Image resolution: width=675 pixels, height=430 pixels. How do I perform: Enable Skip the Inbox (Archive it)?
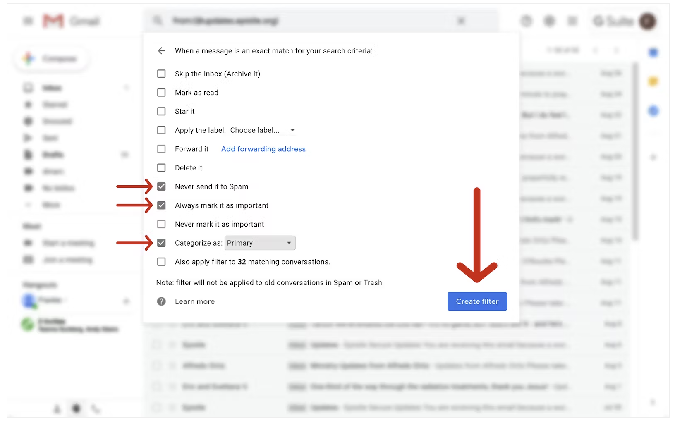(x=161, y=74)
